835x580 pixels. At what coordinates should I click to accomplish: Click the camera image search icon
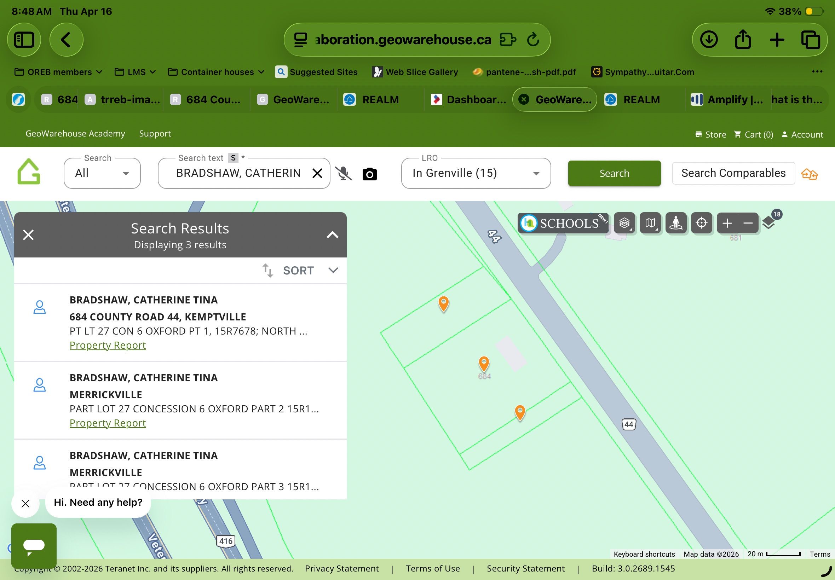(x=369, y=174)
